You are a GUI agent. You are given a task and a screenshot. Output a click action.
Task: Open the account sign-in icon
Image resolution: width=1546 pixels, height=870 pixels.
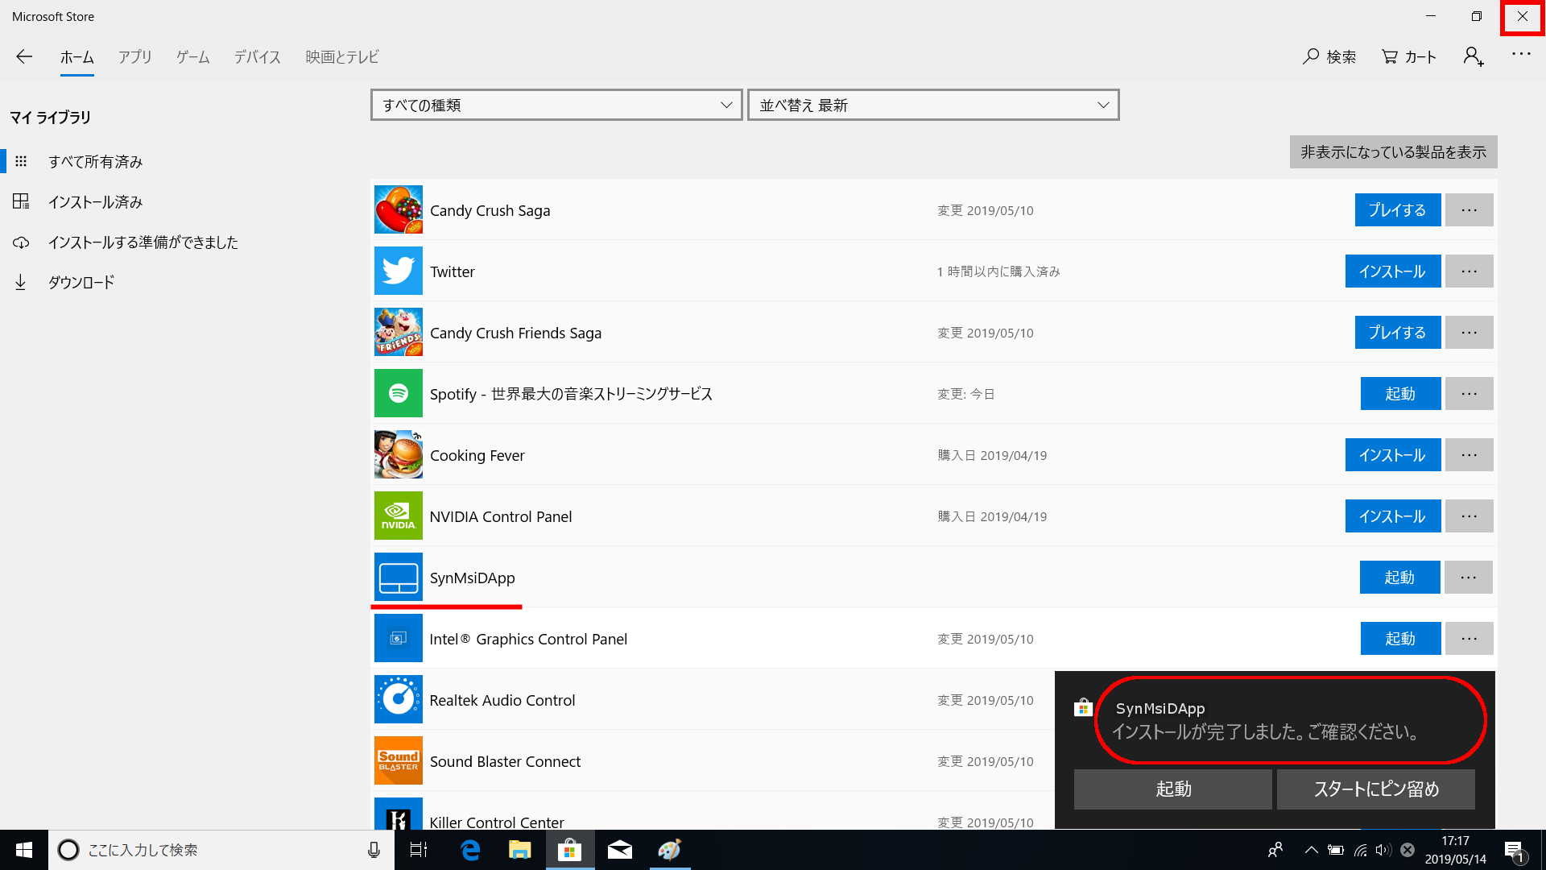pos(1474,56)
